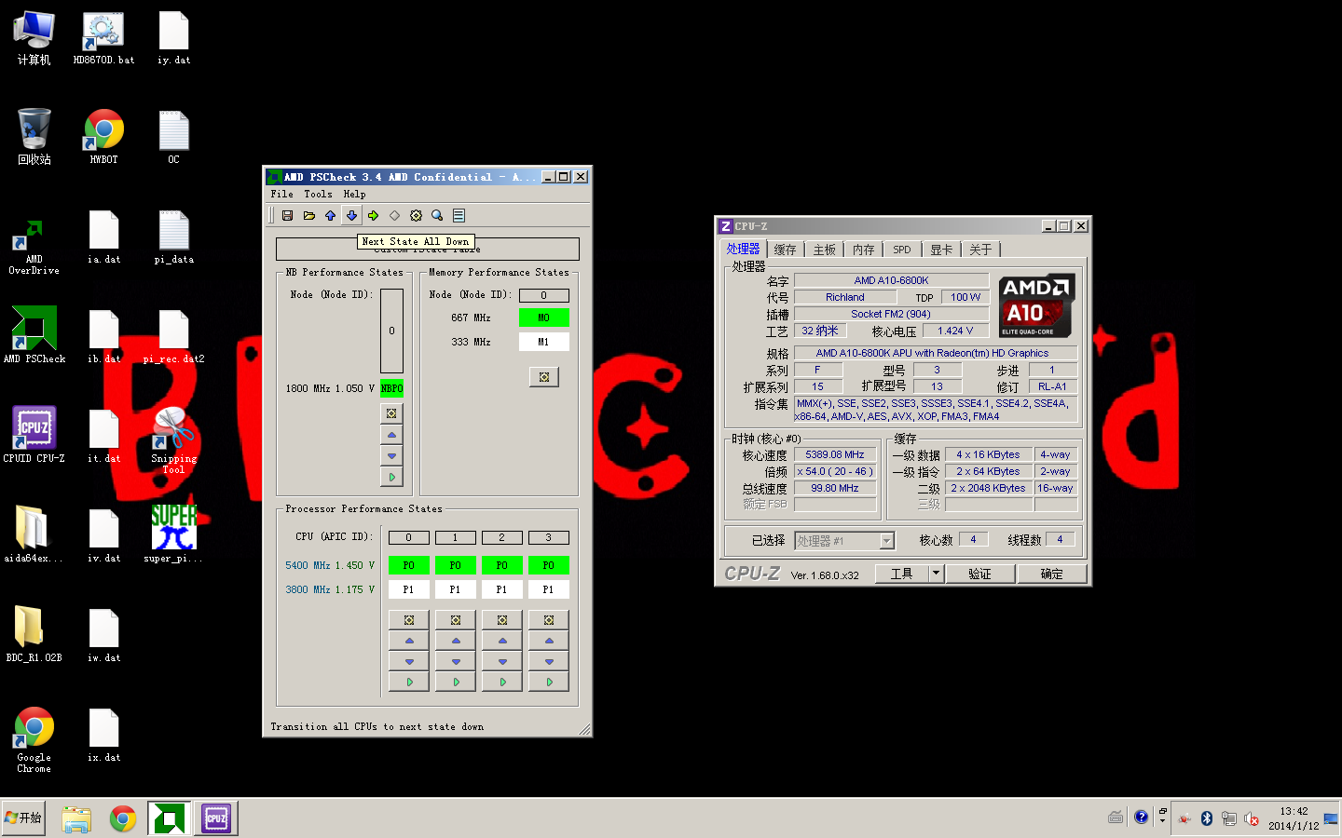The width and height of the screenshot is (1342, 838).
Task: Select the super_pi desktop icon
Action: (173, 534)
